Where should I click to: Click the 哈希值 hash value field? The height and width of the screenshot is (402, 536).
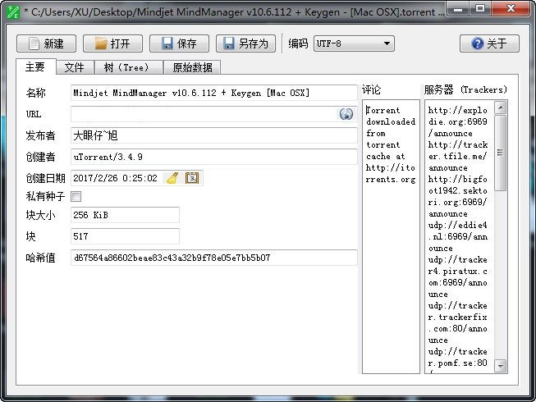[214, 258]
